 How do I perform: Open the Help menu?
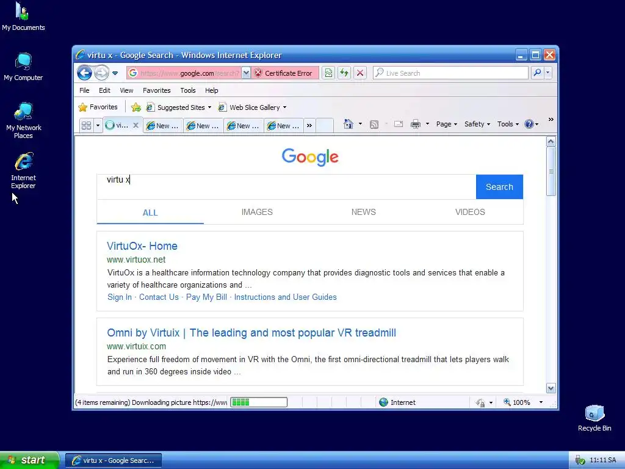pos(212,90)
